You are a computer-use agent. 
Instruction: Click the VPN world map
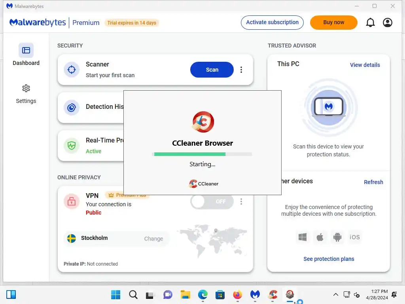click(x=212, y=241)
